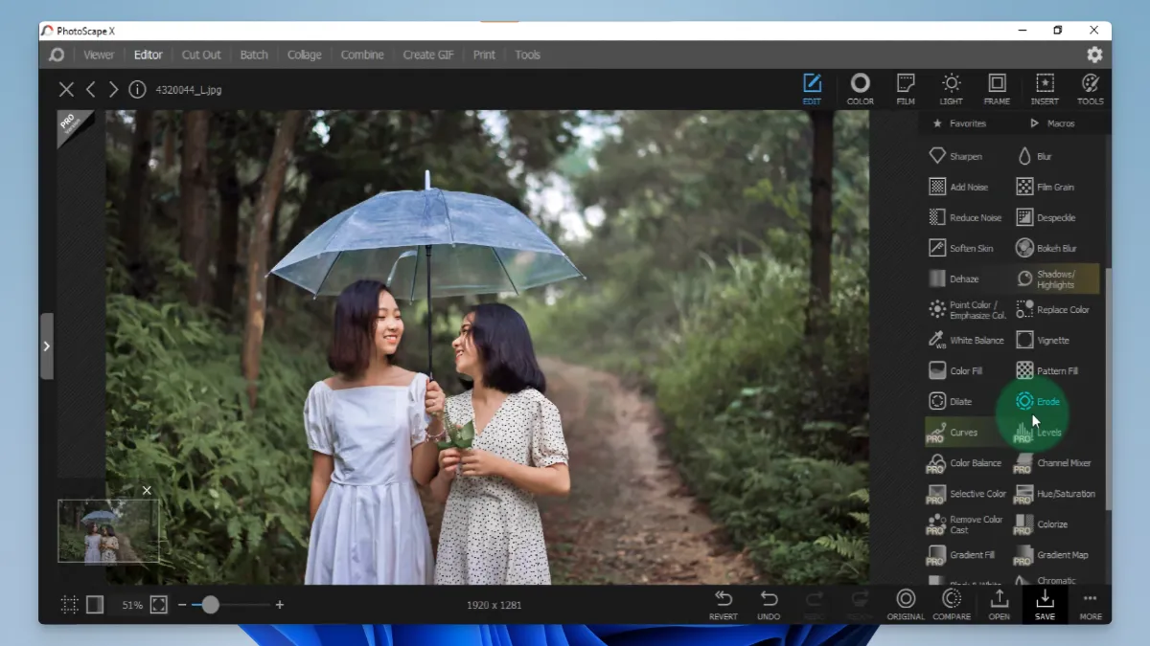1150x646 pixels.
Task: Expand the left side panel
Action: (x=46, y=346)
